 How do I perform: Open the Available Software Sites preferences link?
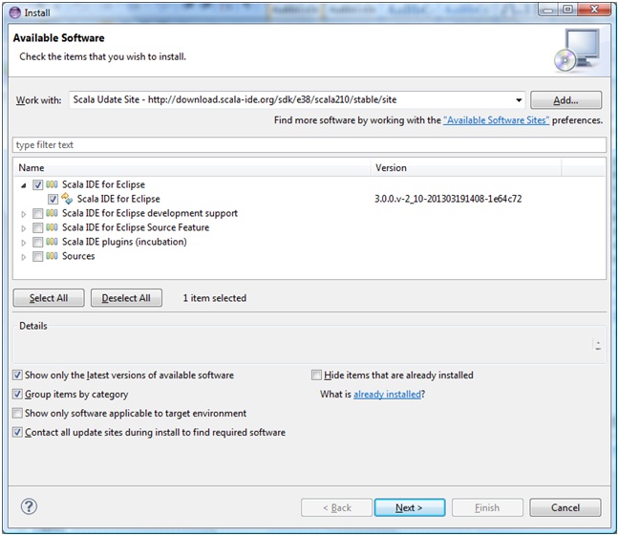pos(496,120)
